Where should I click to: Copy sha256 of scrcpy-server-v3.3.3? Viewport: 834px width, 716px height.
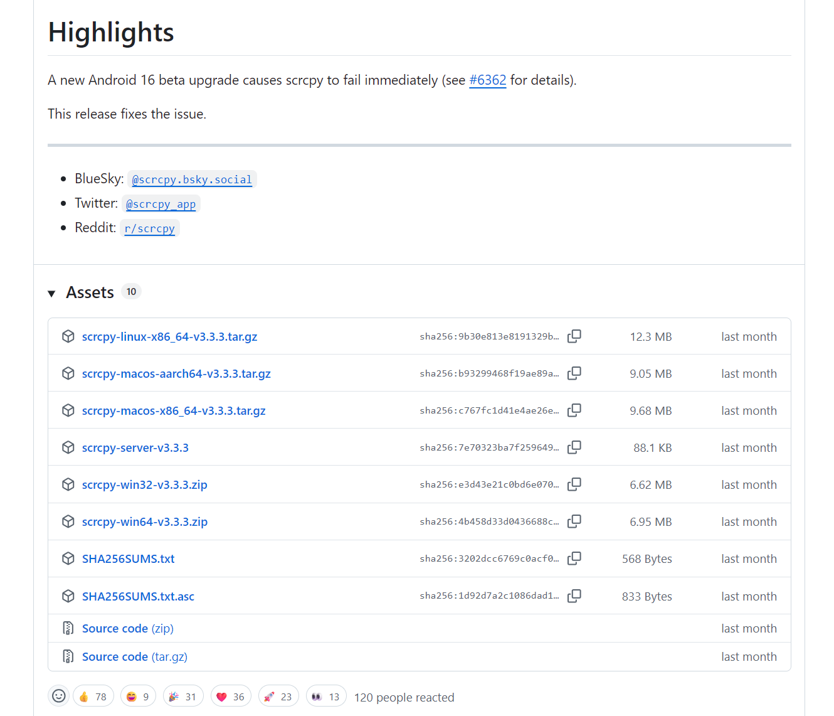[574, 447]
